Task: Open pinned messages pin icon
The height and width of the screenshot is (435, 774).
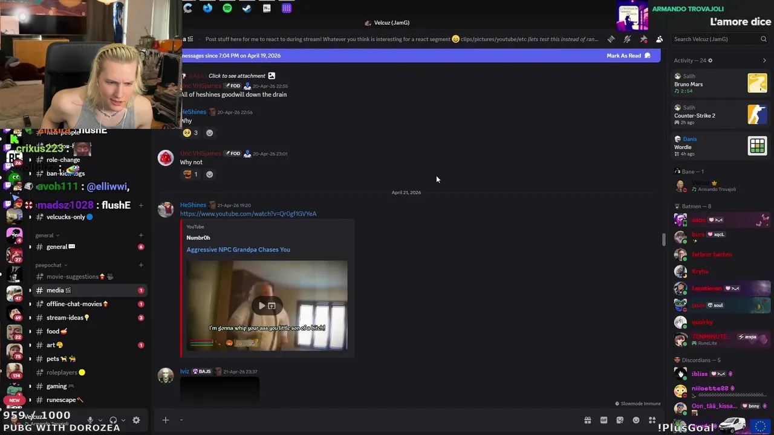Action: point(643,39)
